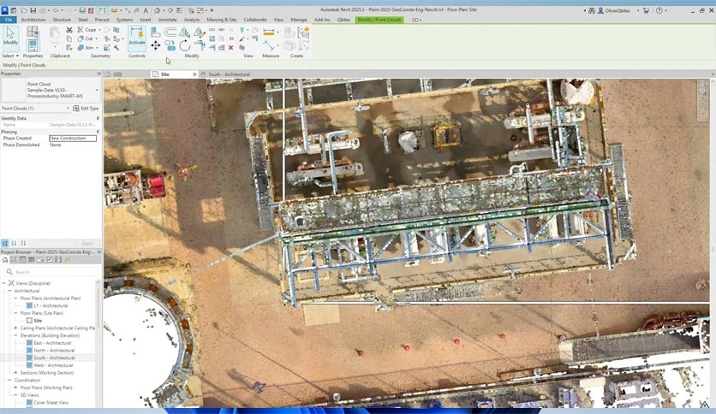Click the Text tool in quick access toolbar
The width and height of the screenshot is (716, 414).
[x=146, y=10]
